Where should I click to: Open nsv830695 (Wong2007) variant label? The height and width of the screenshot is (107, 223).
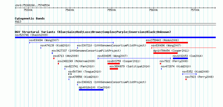click(113, 56)
